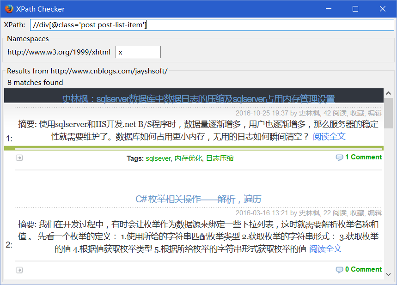
Task: Click the http://www.w3.org/1999/xhtml namespace label
Action: coord(59,52)
